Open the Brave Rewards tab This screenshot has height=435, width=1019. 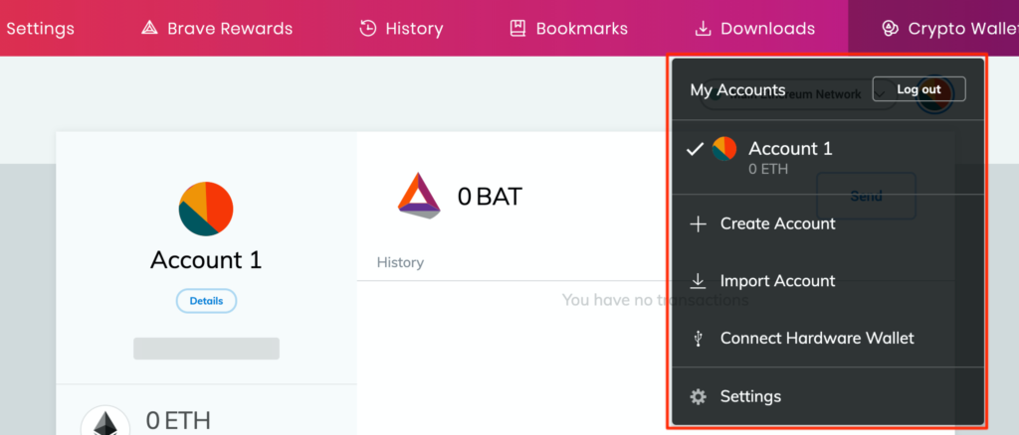coord(217,29)
